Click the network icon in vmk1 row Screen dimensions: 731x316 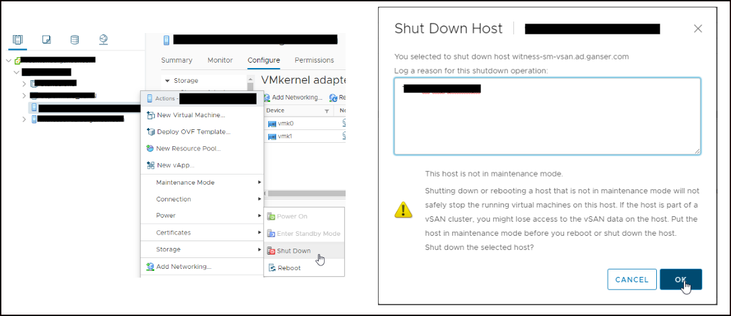344,136
